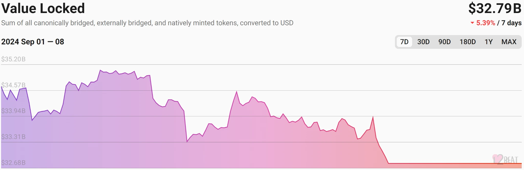Switch chart to 30D range
The image size is (524, 170).
[423, 42]
